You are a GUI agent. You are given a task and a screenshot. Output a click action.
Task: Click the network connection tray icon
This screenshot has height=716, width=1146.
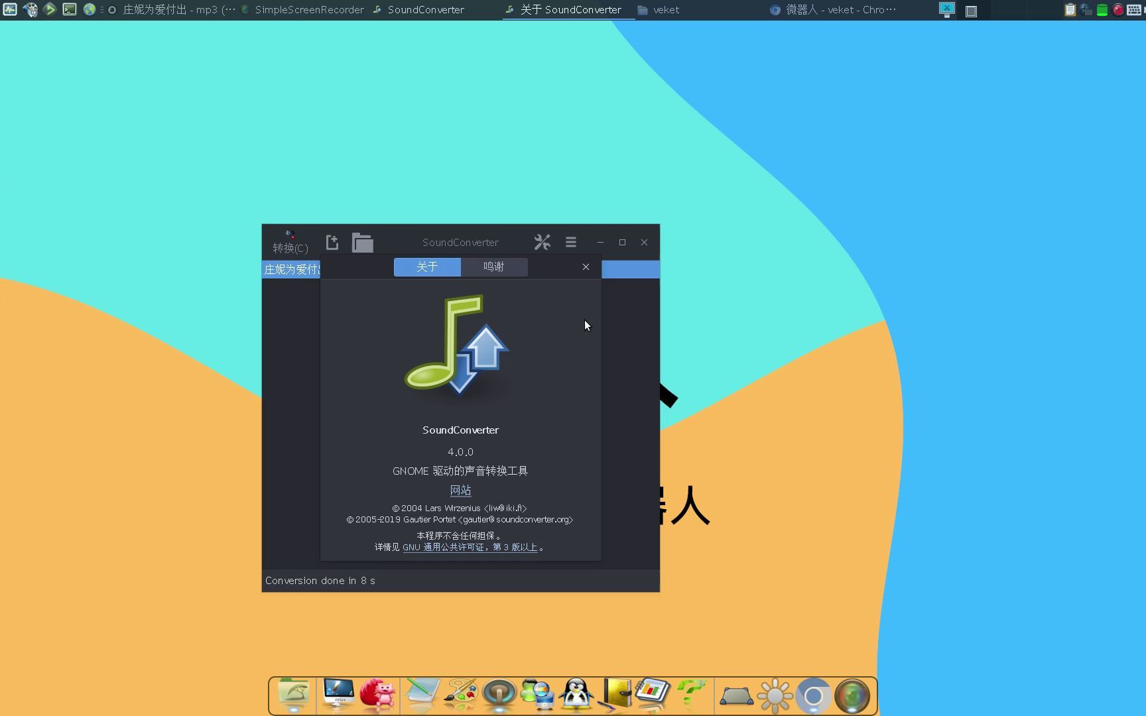coord(1086,10)
